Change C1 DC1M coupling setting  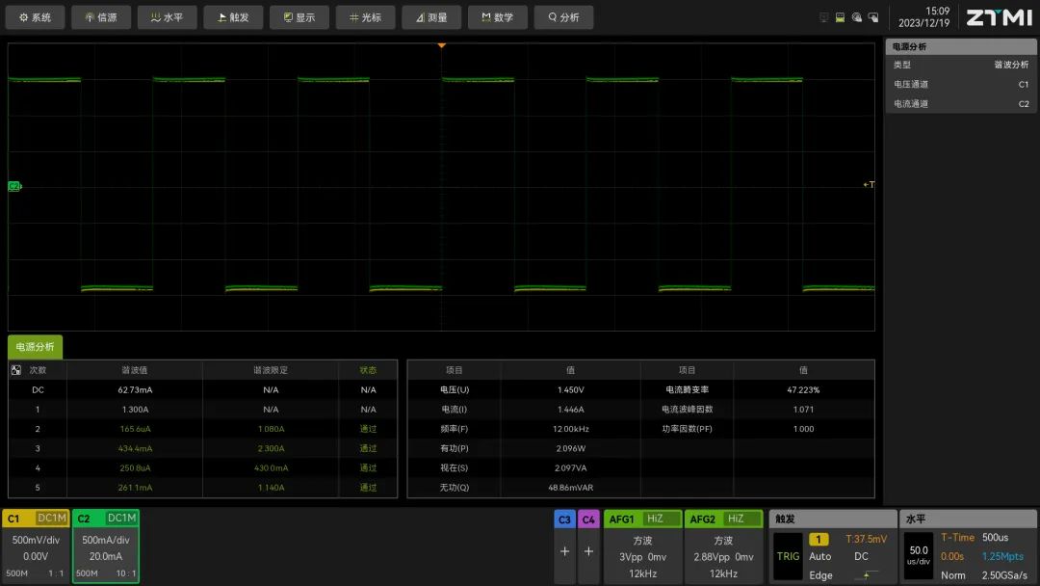[x=52, y=519]
